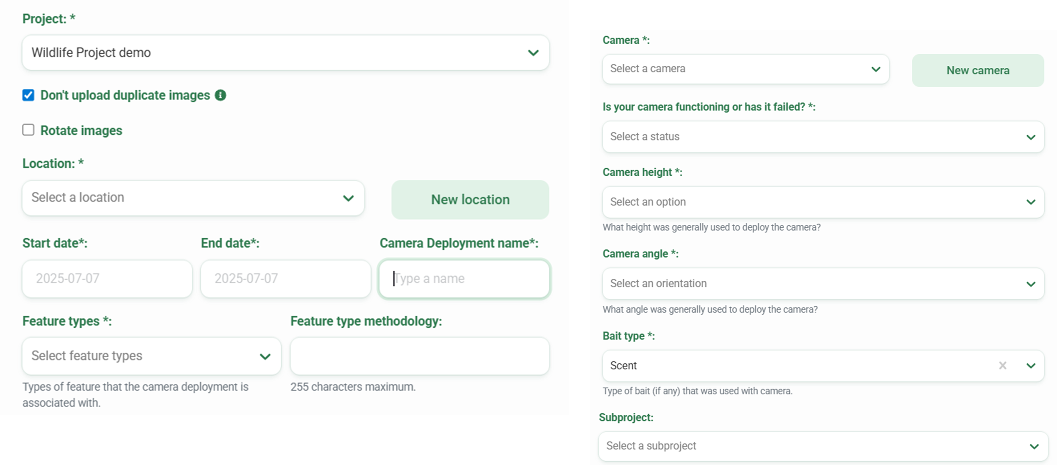Viewport: 1057px width, 465px height.
Task: Expand the Select an orientation dropdown
Action: (x=823, y=283)
